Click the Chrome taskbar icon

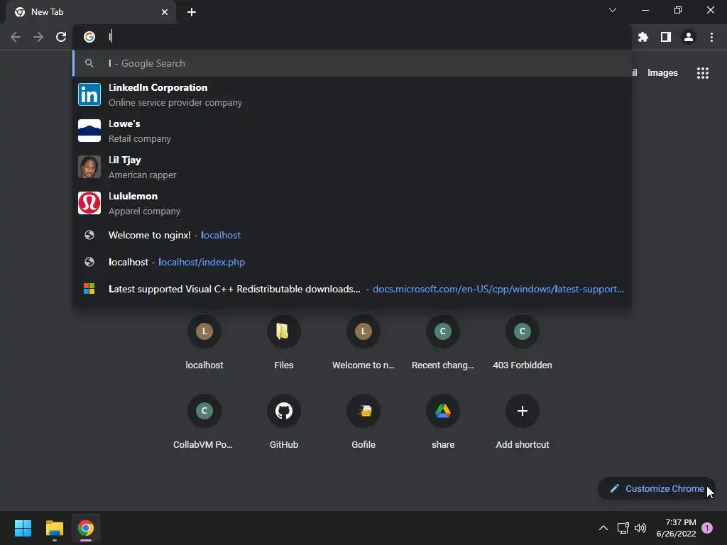[86, 528]
